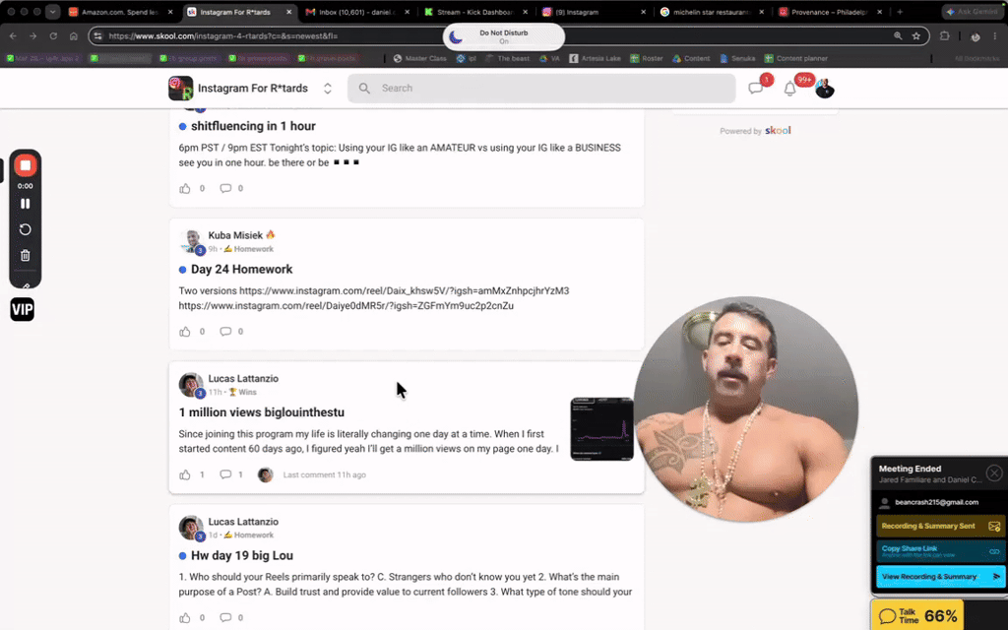1008x630 pixels.
Task: Bookmark page with the star icon
Action: coord(916,36)
